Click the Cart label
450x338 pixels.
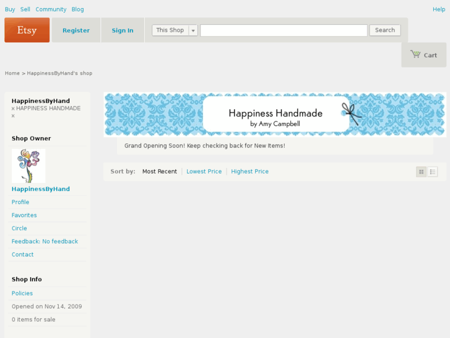click(430, 55)
